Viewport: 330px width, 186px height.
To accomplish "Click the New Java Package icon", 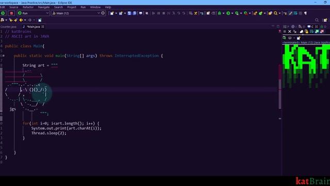I will (255, 13).
